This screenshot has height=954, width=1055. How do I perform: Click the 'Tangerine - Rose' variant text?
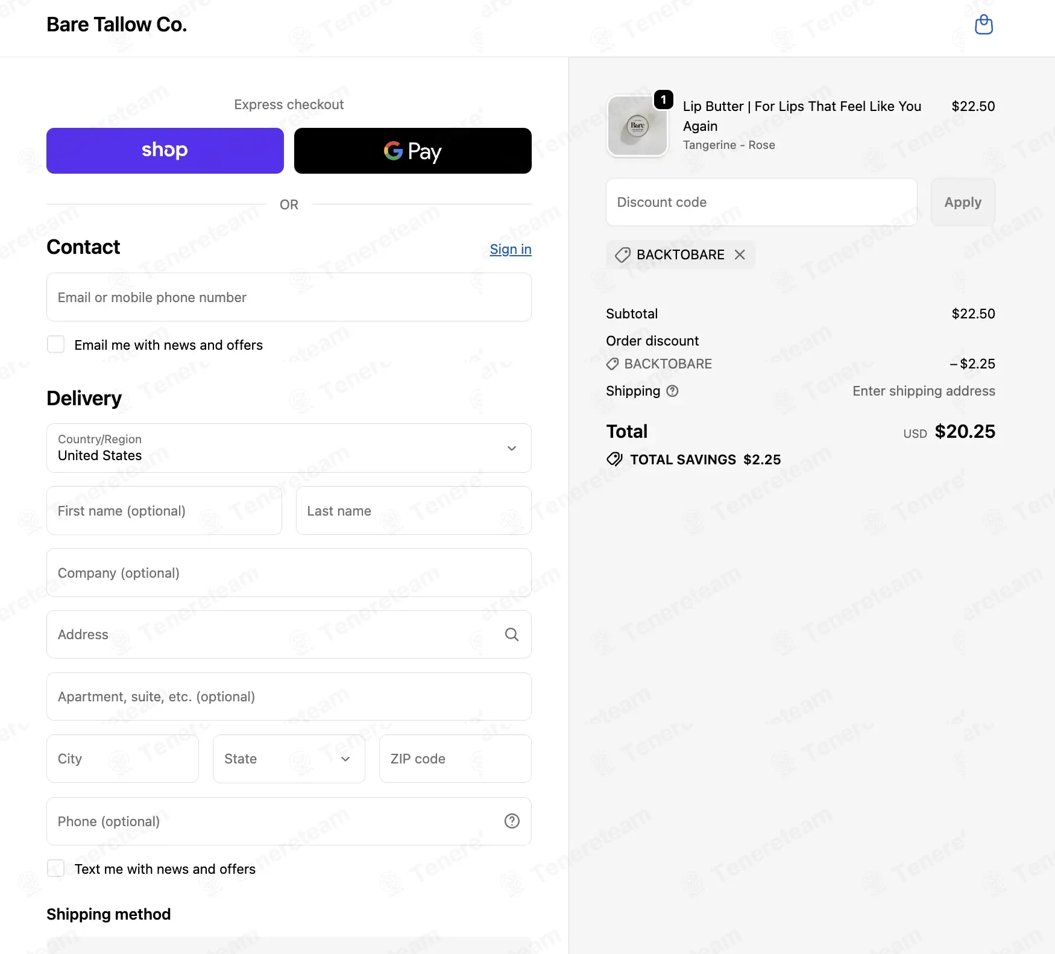point(729,145)
